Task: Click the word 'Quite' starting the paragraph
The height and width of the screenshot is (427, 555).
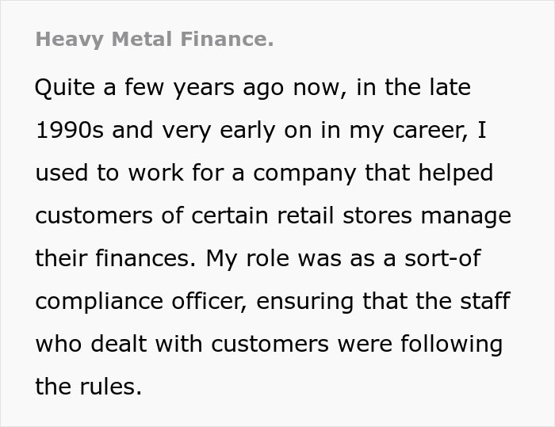Action: tap(64, 87)
